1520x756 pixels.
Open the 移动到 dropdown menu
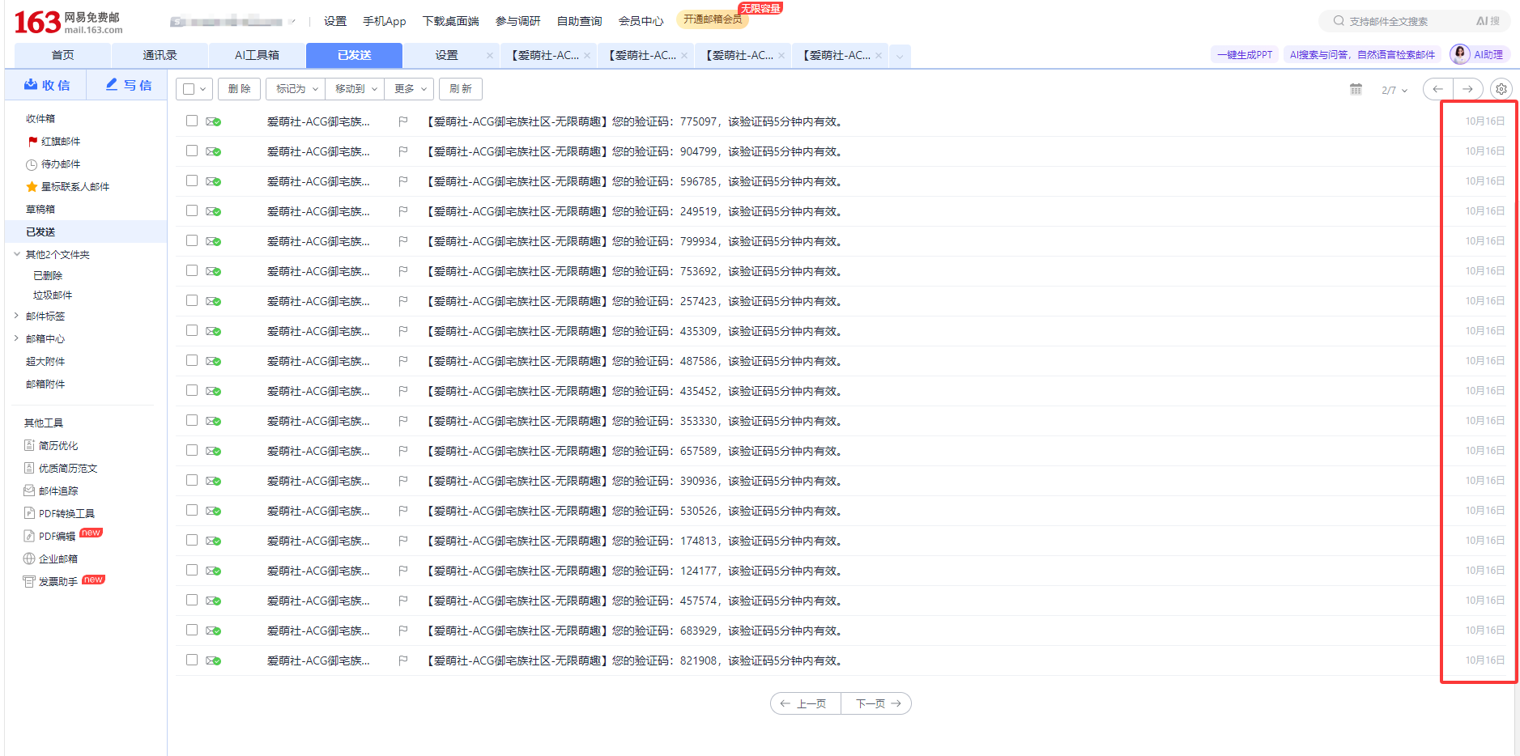(355, 89)
